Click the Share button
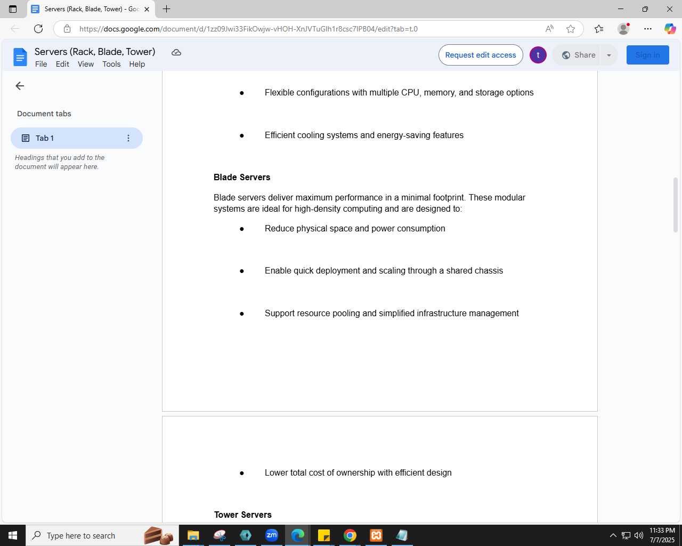682x546 pixels. click(x=579, y=55)
